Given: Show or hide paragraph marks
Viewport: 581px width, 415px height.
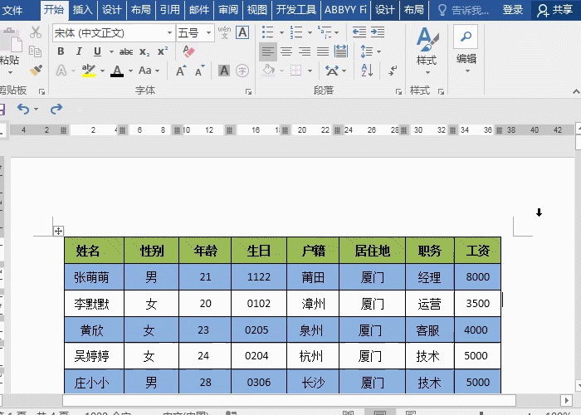Looking at the screenshot, I should tap(393, 70).
